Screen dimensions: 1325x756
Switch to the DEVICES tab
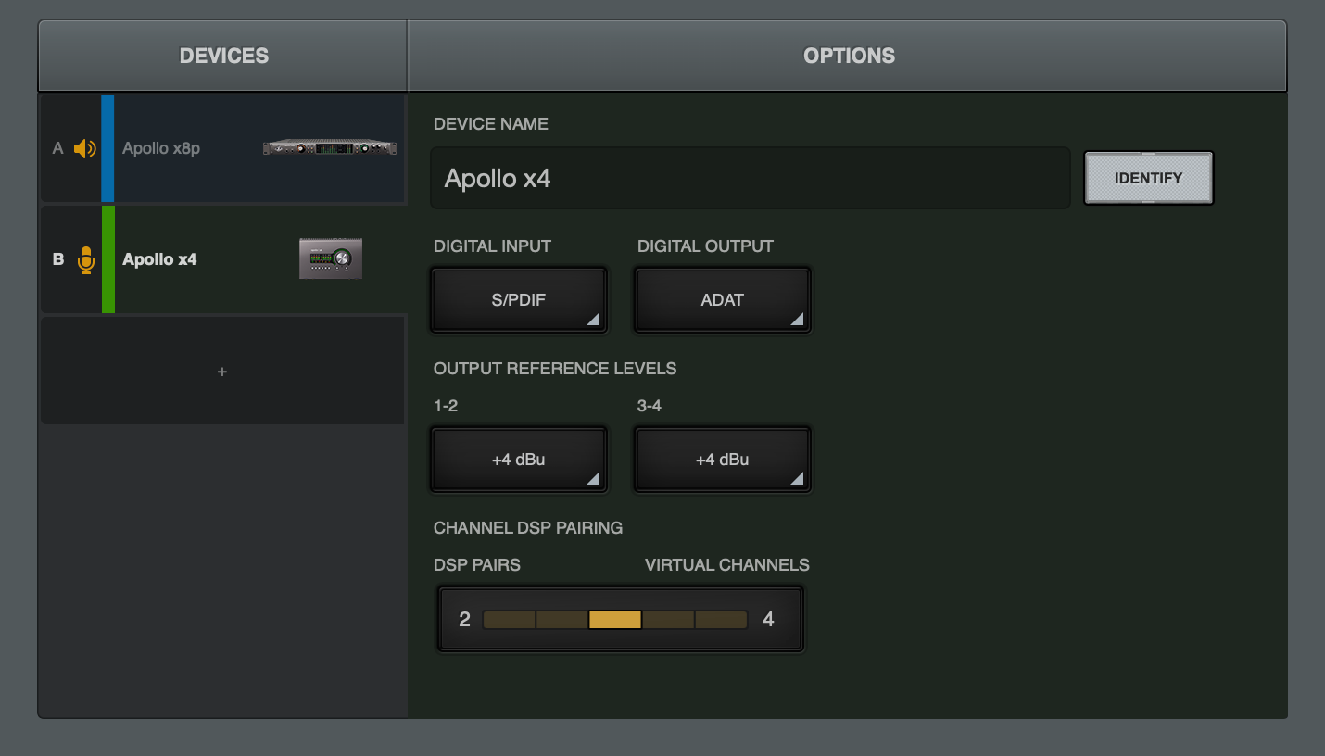[x=222, y=55]
